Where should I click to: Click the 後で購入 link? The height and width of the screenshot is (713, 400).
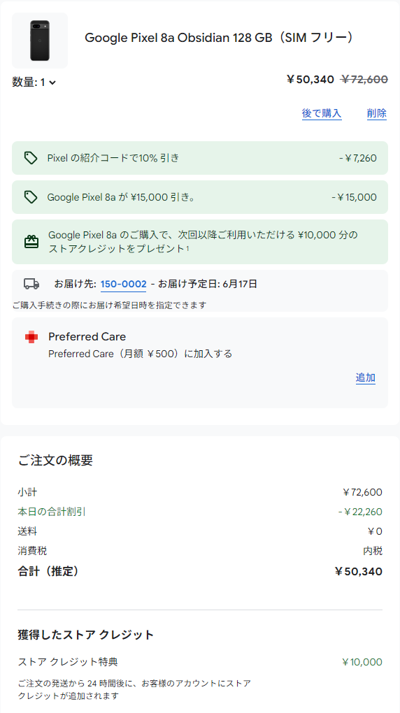click(322, 113)
